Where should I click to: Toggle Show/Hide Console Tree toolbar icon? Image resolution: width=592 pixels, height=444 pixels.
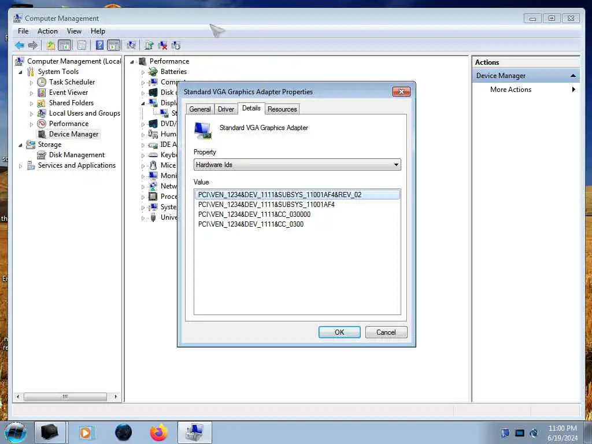65,46
